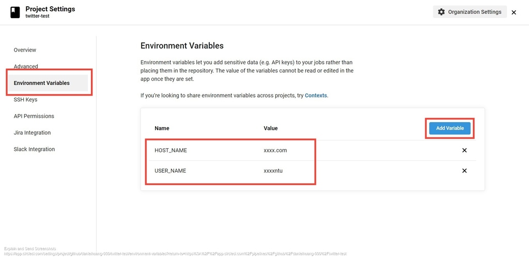Close the Project Settings page
Screen dimensions: 529x260
click(514, 12)
